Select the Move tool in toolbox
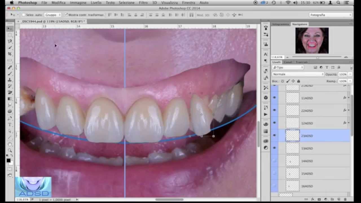 tap(10, 29)
